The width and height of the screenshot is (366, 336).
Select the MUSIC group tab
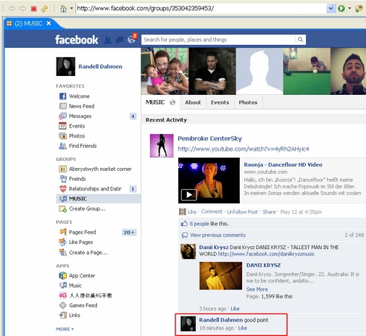point(160,102)
